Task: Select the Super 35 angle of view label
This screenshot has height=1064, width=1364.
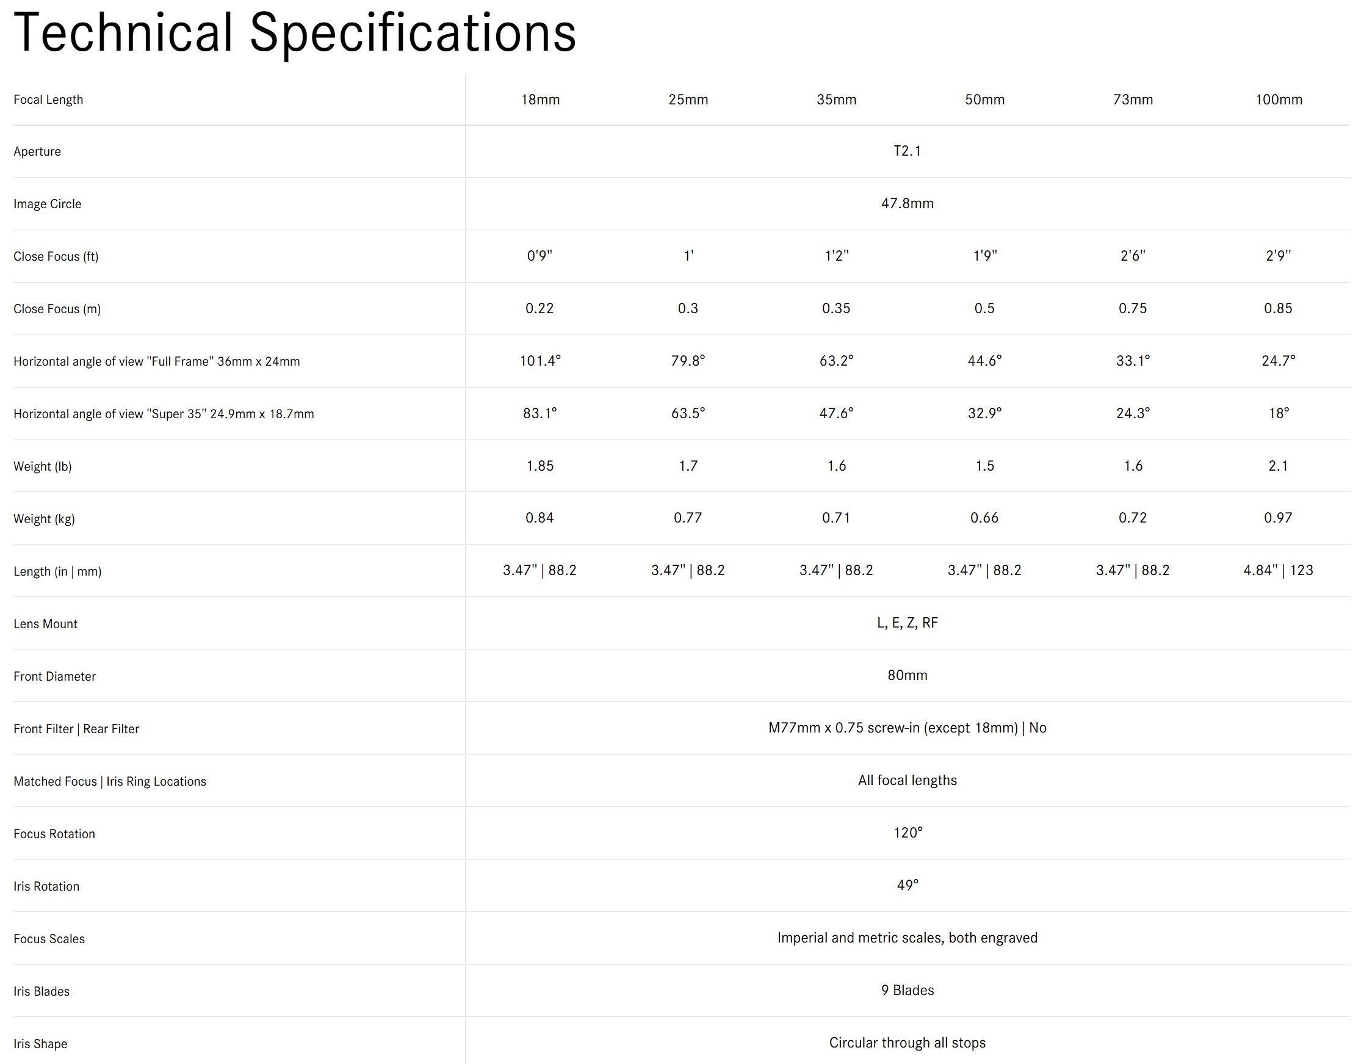Action: click(164, 414)
